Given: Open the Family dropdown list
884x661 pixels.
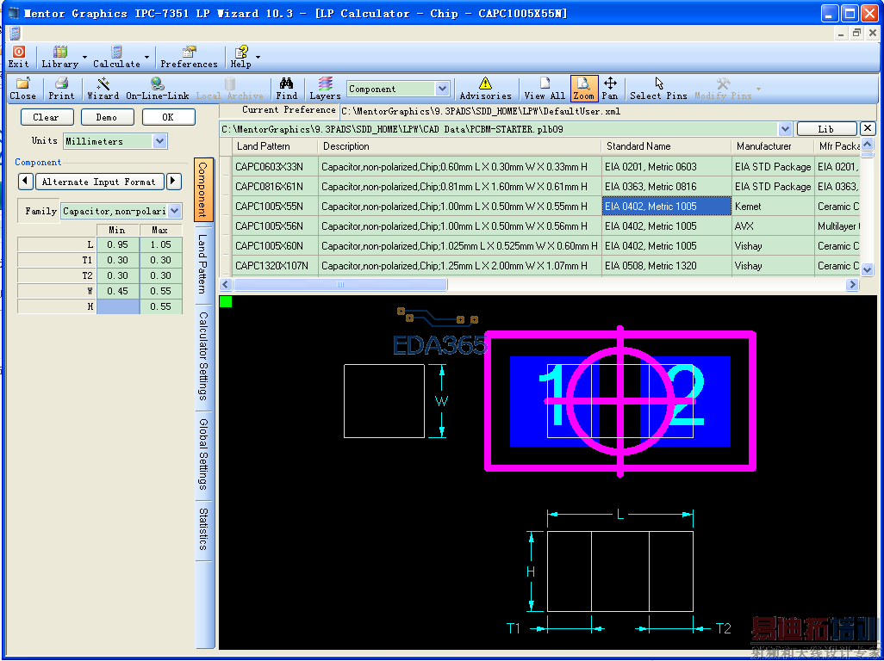Looking at the screenshot, I should pyautogui.click(x=175, y=211).
